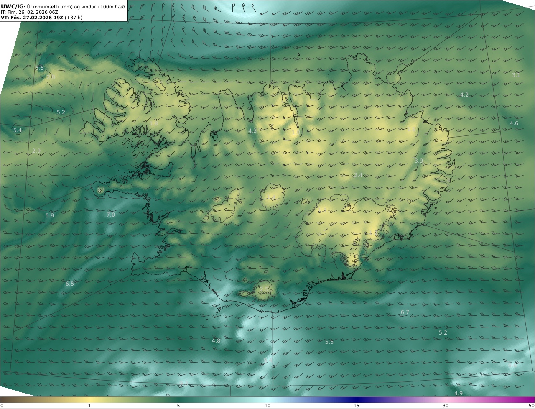The width and height of the screenshot is (535, 409).
Task: Click the 4.3 value on the map
Action: [252, 131]
